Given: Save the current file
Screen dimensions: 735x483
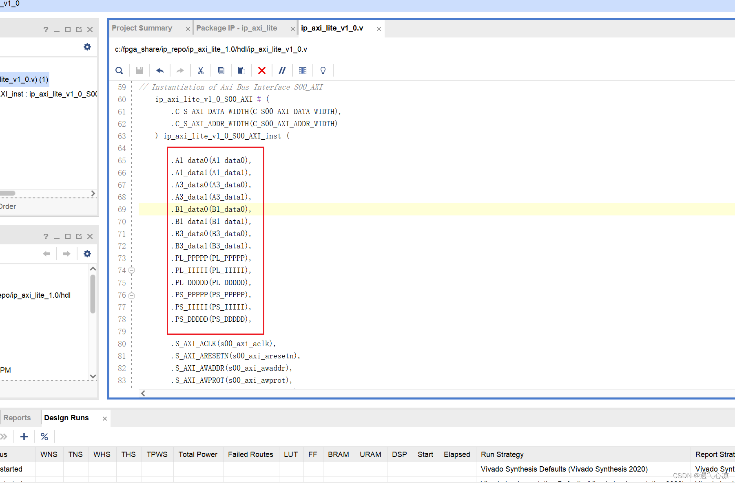Looking at the screenshot, I should (x=139, y=70).
